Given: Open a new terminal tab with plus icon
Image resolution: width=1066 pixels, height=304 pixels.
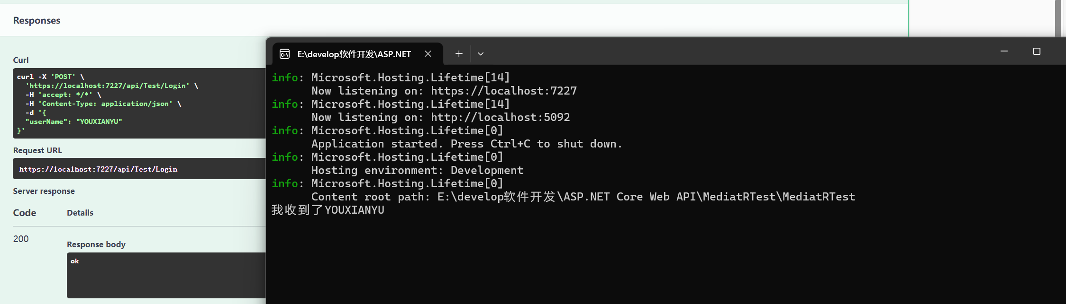Looking at the screenshot, I should pos(459,54).
